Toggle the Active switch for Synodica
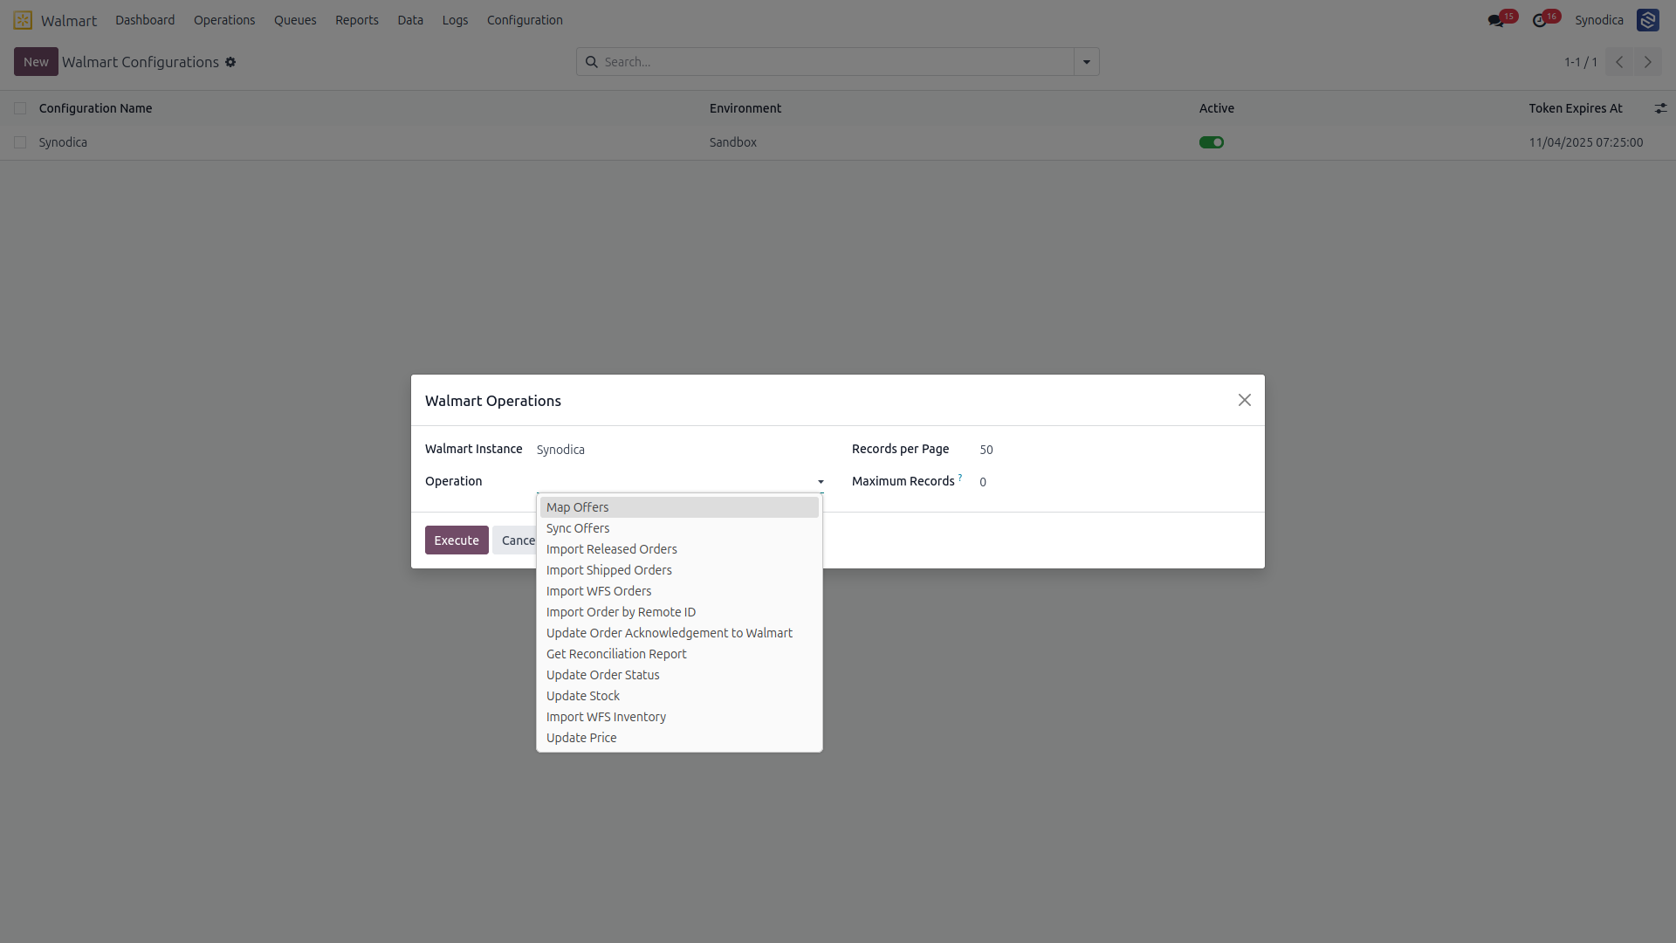Screen dimensions: 1676x943 tap(1212, 142)
